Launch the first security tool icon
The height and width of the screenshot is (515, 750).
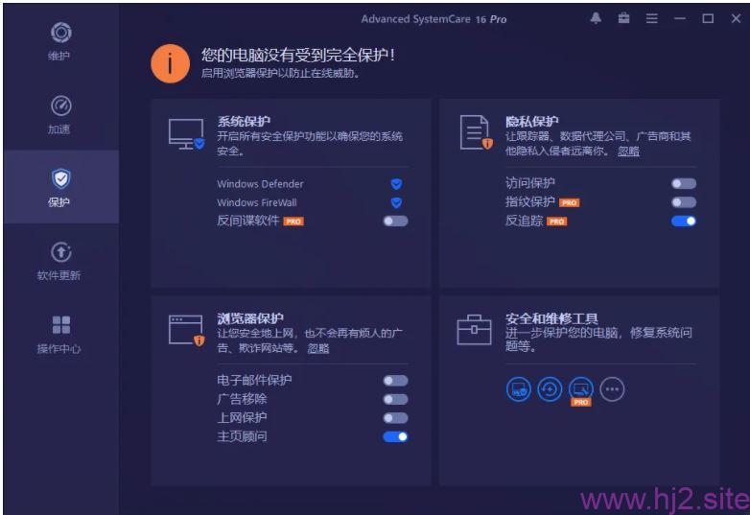click(x=519, y=389)
